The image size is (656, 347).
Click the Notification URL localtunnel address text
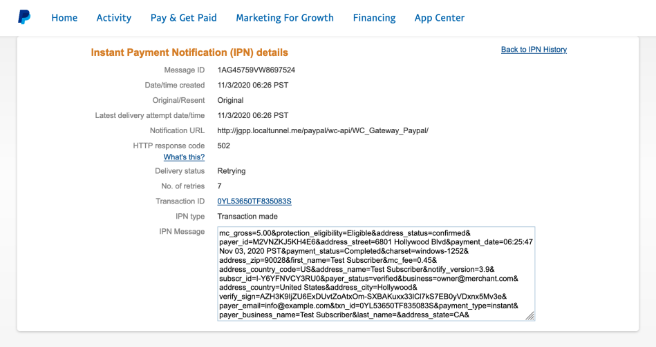point(323,130)
